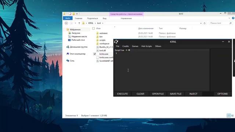Image resolution: width=235 pixels, height=132 pixels.
Task: Select the workspace folder
Action: [x=104, y=44]
